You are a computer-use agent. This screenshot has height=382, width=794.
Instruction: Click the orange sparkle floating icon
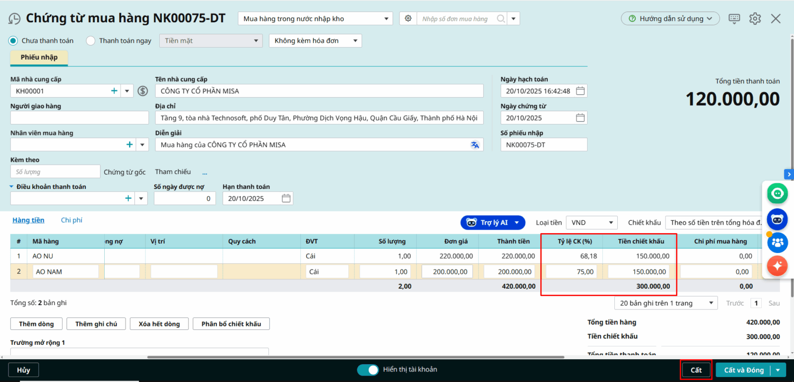[x=777, y=266]
